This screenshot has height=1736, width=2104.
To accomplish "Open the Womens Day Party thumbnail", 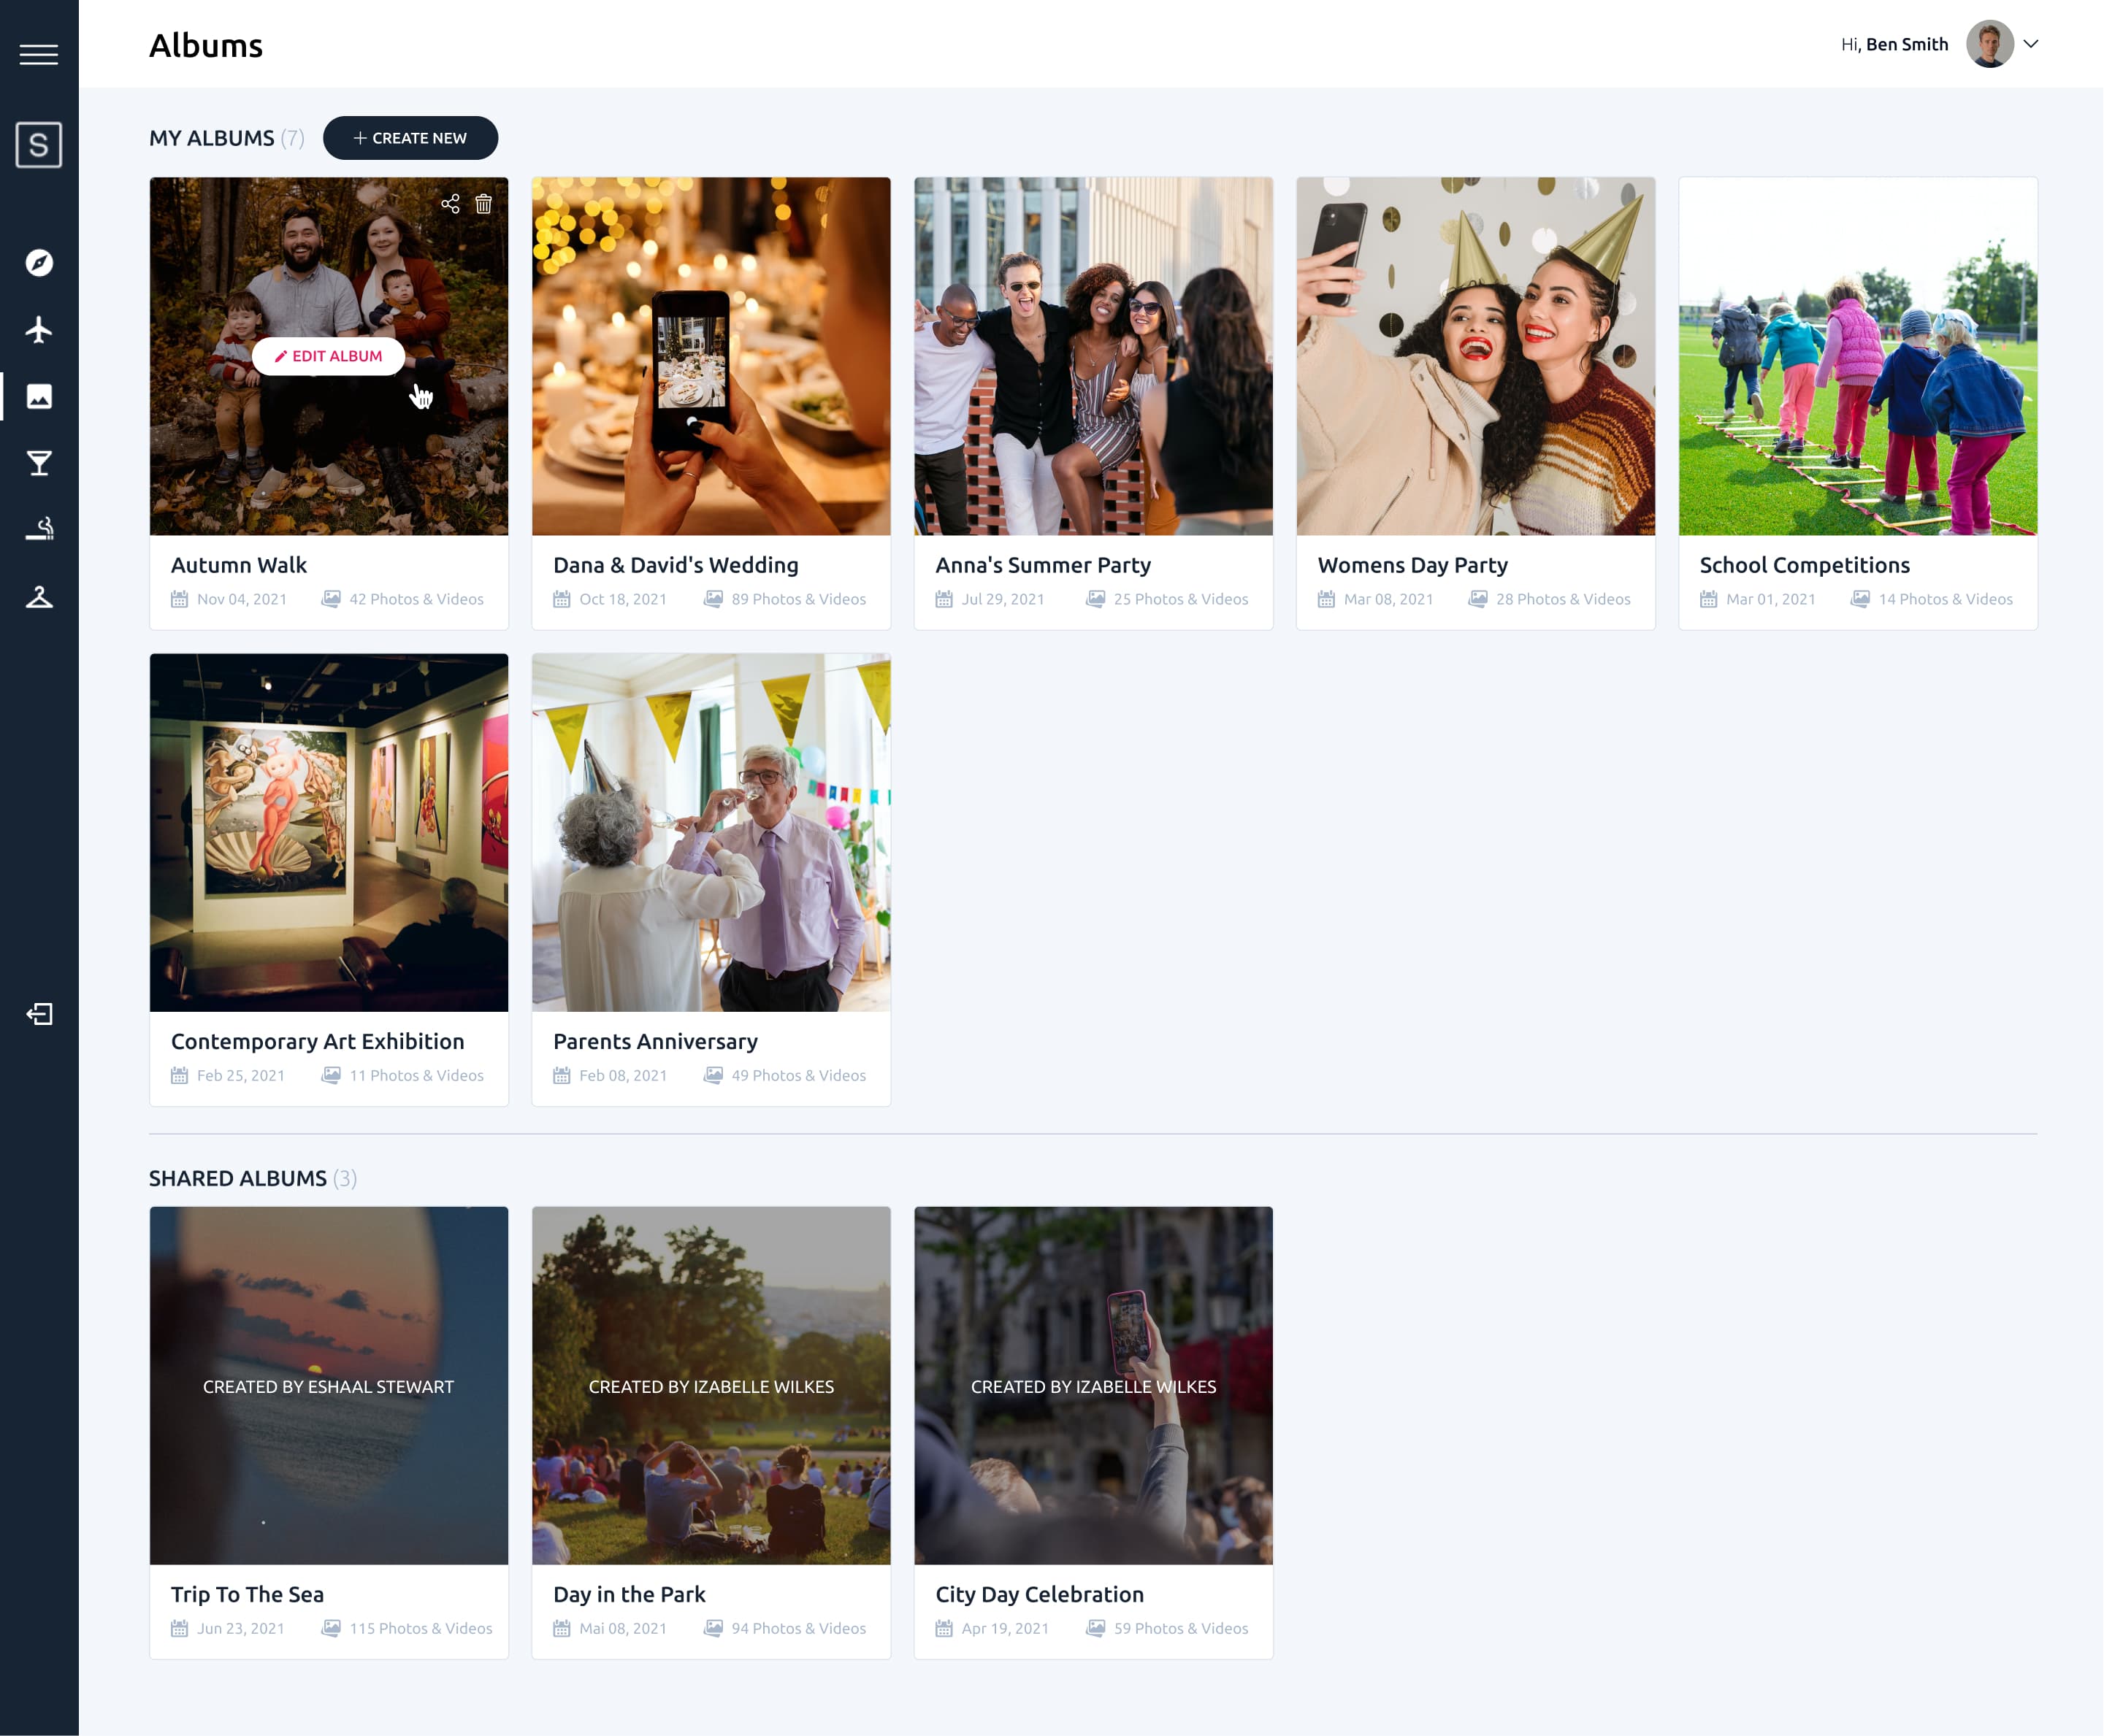I will pyautogui.click(x=1476, y=357).
